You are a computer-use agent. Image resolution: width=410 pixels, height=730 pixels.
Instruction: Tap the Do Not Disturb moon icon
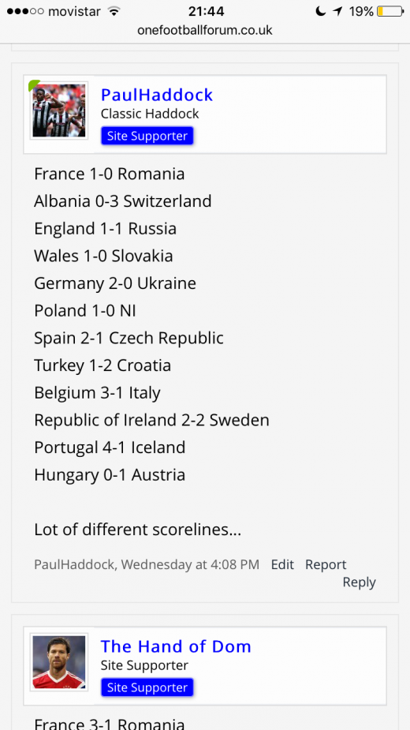pyautogui.click(x=321, y=11)
